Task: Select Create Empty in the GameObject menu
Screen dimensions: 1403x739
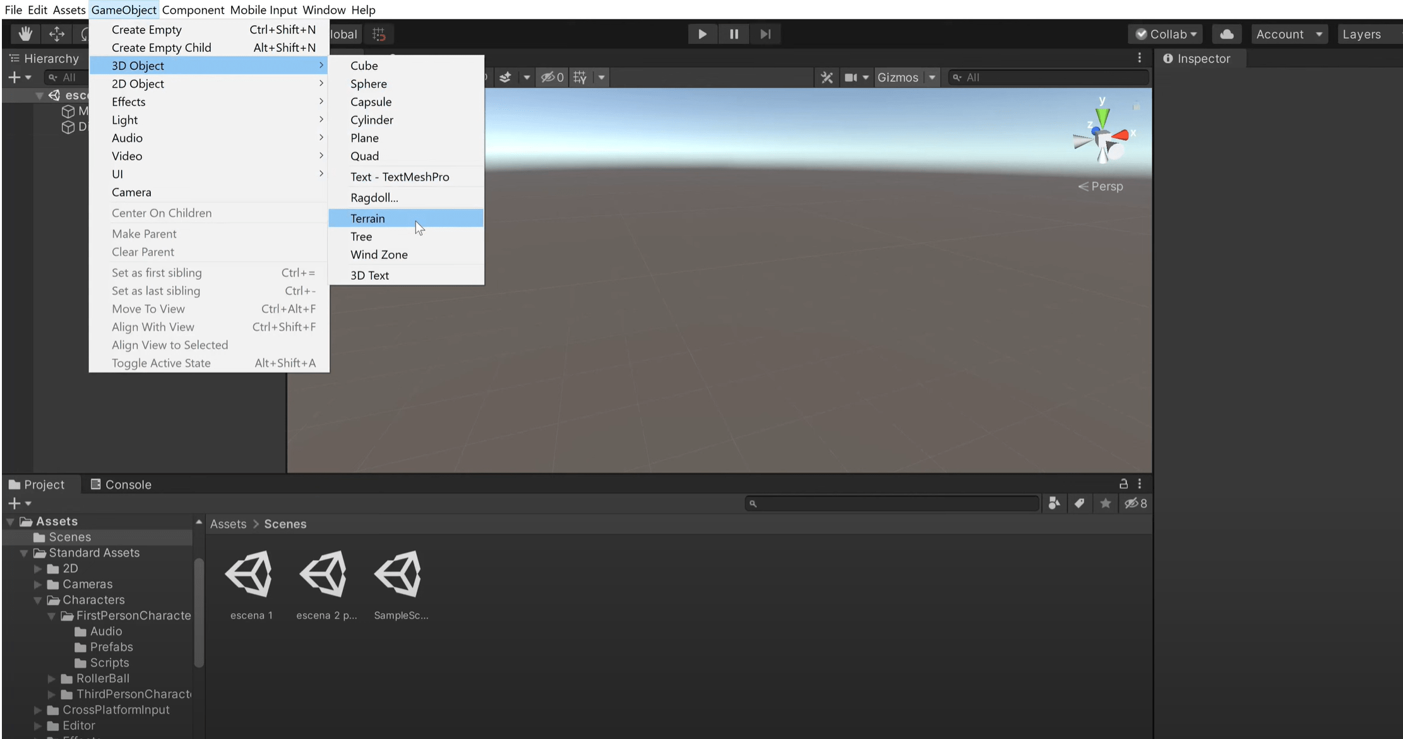Action: click(x=209, y=29)
